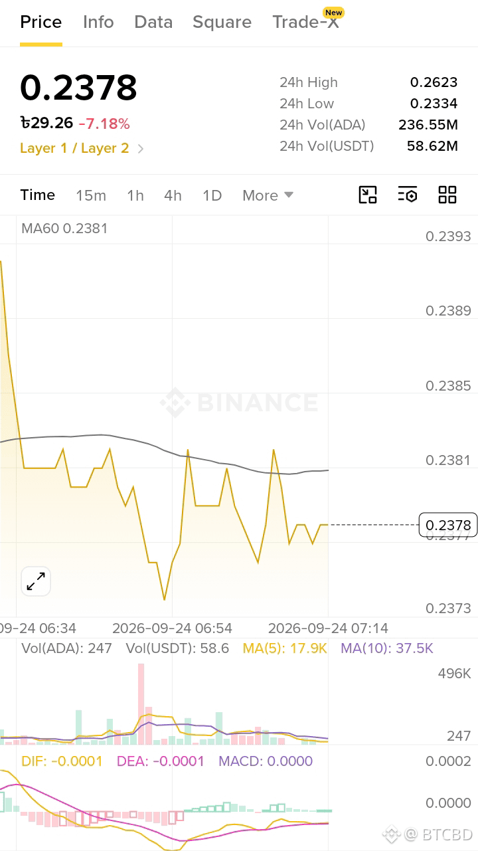The image size is (478, 851).
Task: Switch chart interval to 1h
Action: point(135,195)
